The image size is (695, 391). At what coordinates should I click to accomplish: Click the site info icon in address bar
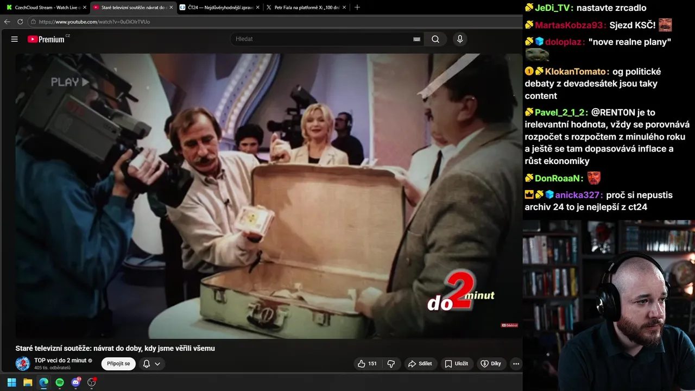[x=33, y=22]
